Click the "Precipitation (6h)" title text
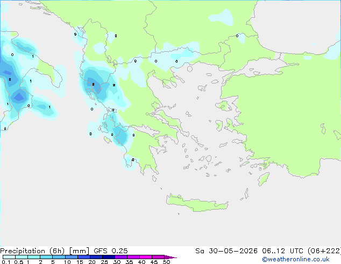Screen dimensions: 341x264 (32, 251)
